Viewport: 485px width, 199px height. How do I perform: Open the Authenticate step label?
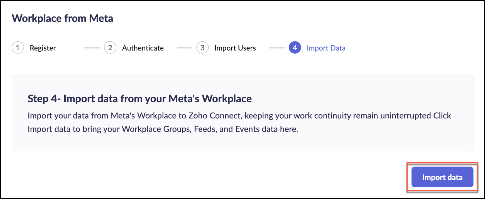pos(143,48)
